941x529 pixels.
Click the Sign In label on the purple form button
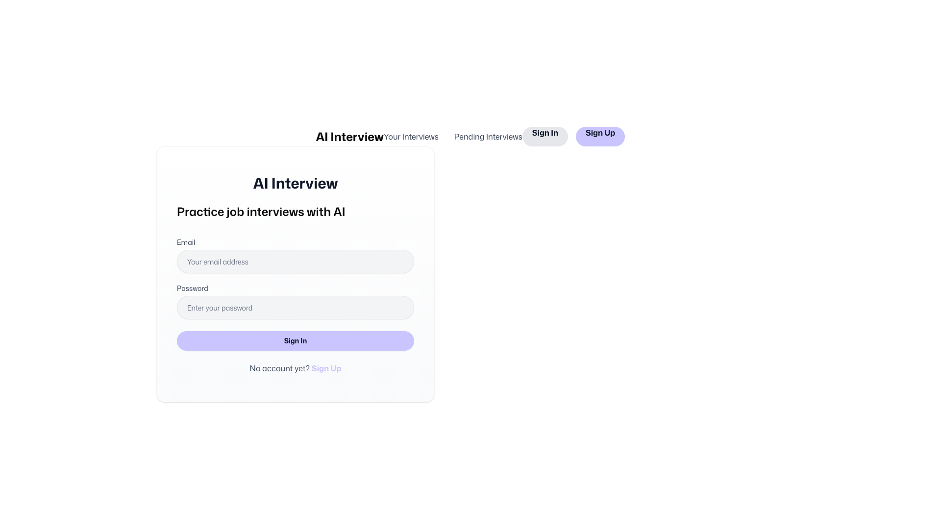[295, 341]
